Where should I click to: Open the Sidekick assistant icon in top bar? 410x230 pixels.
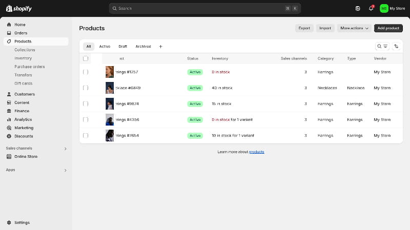coord(358,8)
